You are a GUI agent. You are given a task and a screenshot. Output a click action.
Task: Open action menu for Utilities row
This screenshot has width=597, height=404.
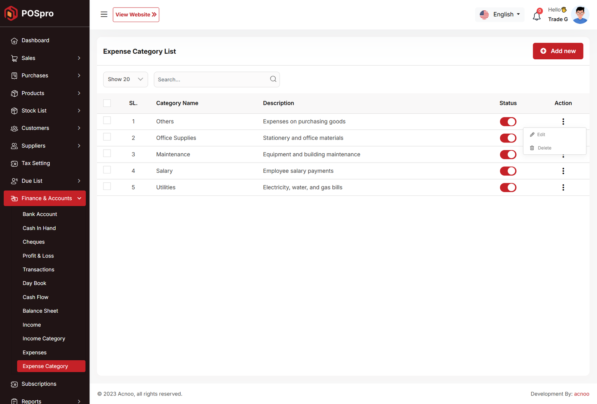[563, 187]
